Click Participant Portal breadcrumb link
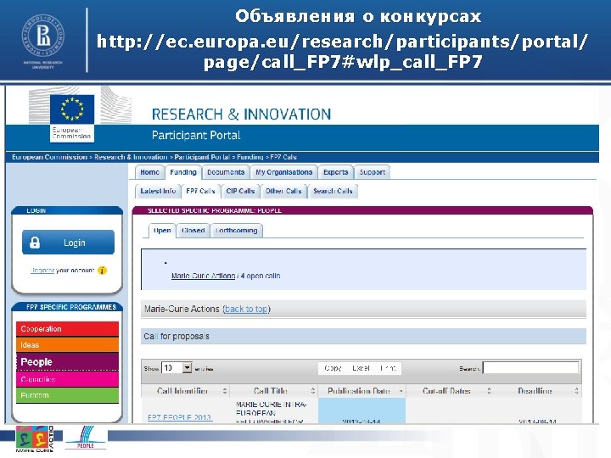 coord(202,157)
